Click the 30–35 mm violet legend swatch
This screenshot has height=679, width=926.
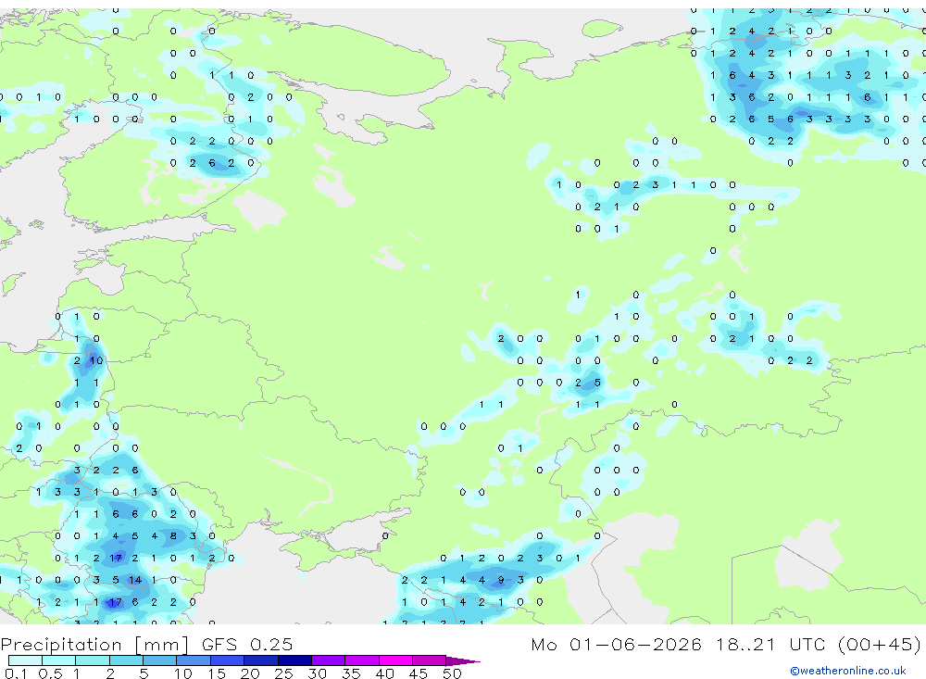329,660
